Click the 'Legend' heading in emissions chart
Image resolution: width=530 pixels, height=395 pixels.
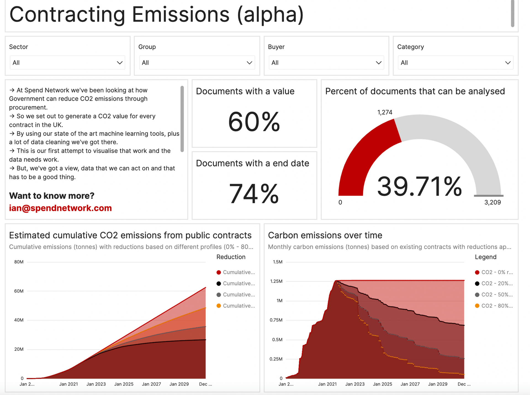(x=486, y=257)
